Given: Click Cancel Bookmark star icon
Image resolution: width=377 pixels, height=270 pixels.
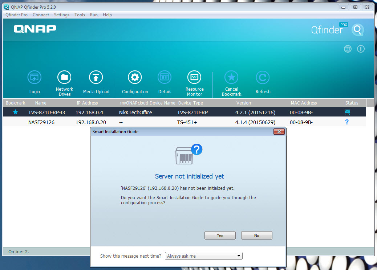Looking at the screenshot, I should point(231,77).
